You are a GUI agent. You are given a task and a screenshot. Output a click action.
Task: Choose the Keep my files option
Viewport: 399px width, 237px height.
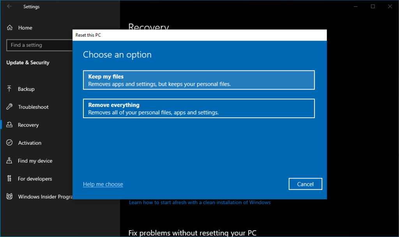click(199, 80)
